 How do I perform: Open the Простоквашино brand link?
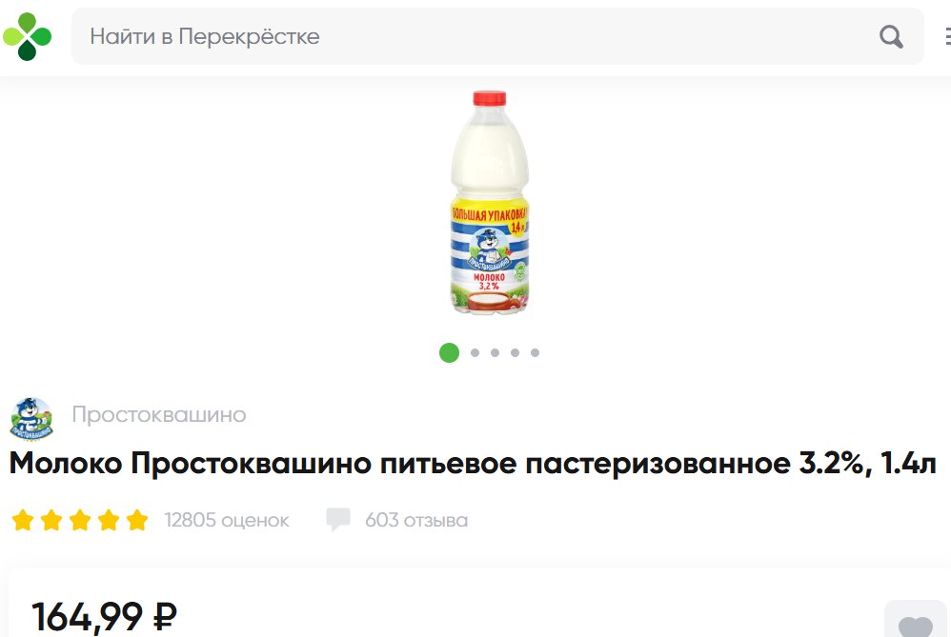(x=159, y=414)
